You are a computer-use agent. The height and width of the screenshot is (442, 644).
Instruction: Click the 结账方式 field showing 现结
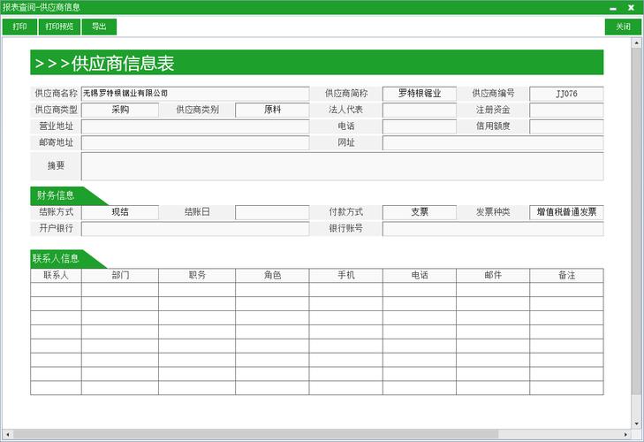(x=120, y=212)
